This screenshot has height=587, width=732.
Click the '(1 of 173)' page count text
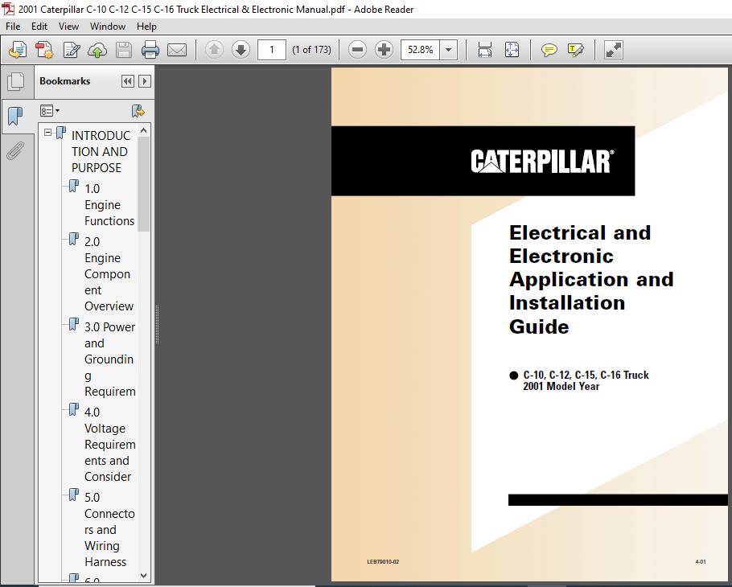311,50
